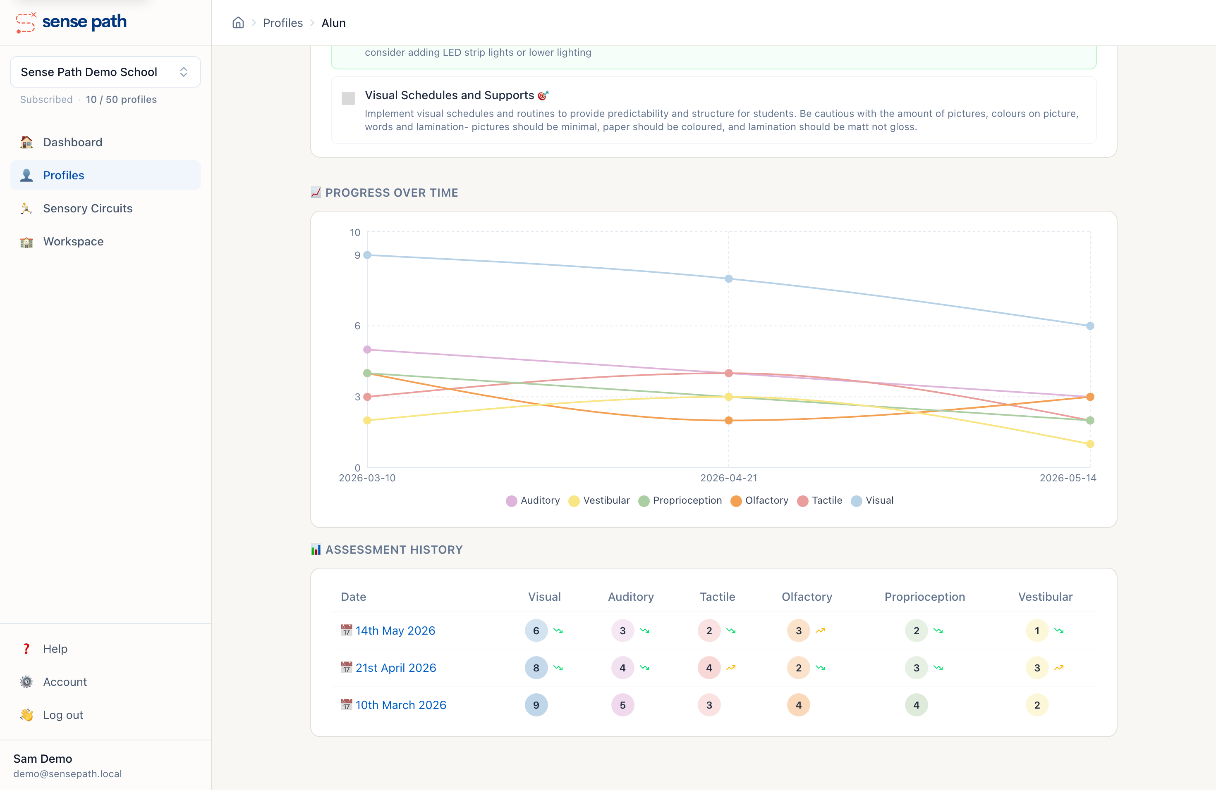The width and height of the screenshot is (1216, 790).
Task: Open the 21st April 2026 assessment
Action: (396, 668)
